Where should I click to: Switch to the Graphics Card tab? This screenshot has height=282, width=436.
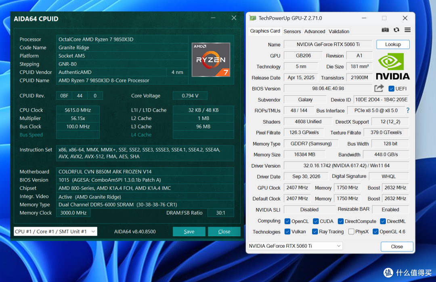click(x=265, y=31)
